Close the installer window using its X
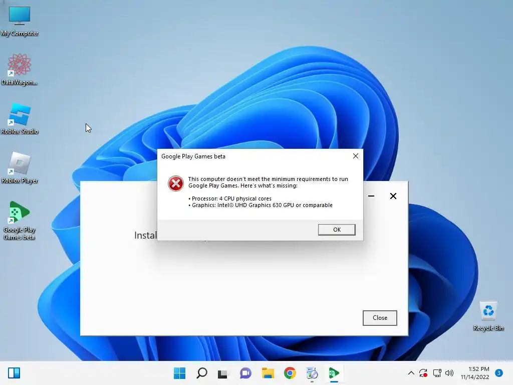Screen dimensions: 513x385 click(x=393, y=196)
